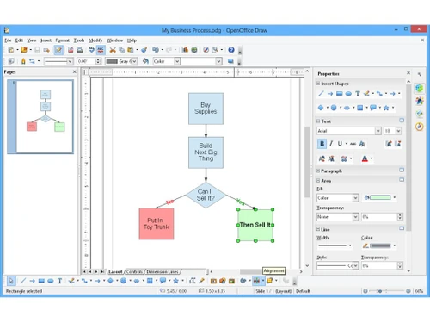Screen dimensions: 430x323
Task: Increase area transparency percentage with up stepper
Action: (400, 215)
